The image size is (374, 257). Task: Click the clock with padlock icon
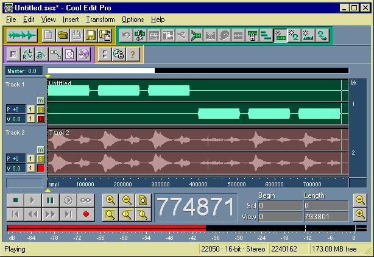pyautogui.click(x=119, y=54)
